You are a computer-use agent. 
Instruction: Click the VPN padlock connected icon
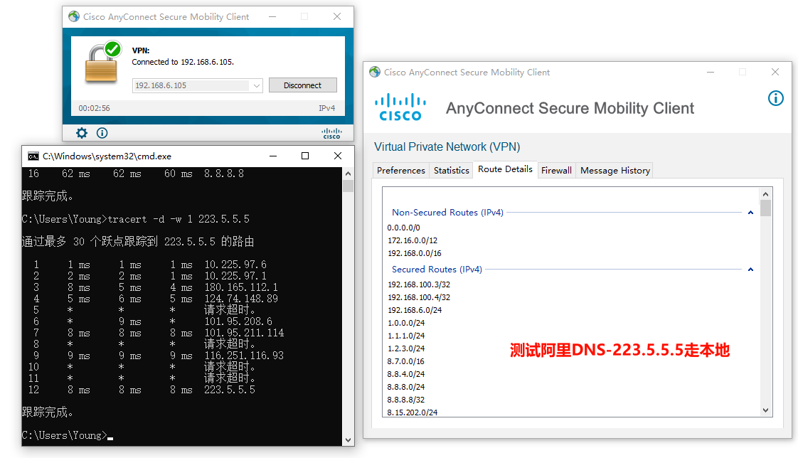pyautogui.click(x=103, y=62)
